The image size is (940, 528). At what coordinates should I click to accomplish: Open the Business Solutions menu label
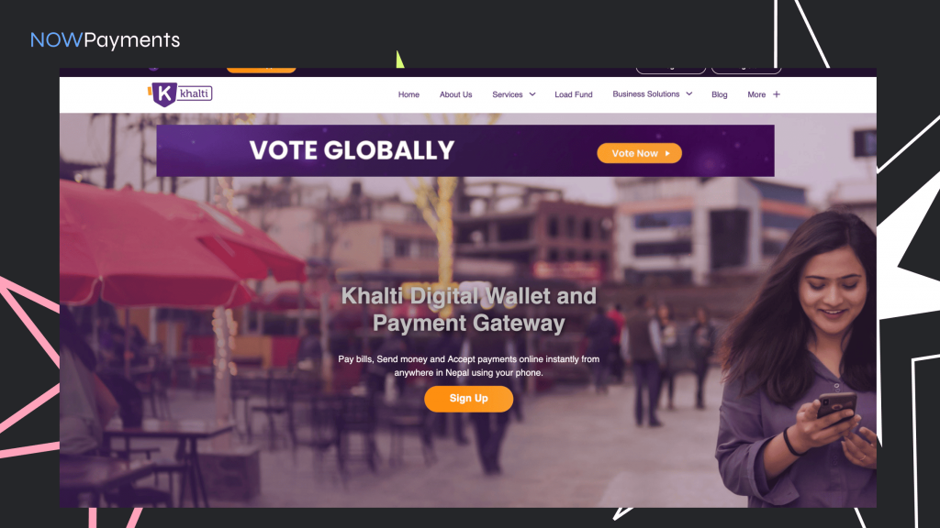click(645, 94)
